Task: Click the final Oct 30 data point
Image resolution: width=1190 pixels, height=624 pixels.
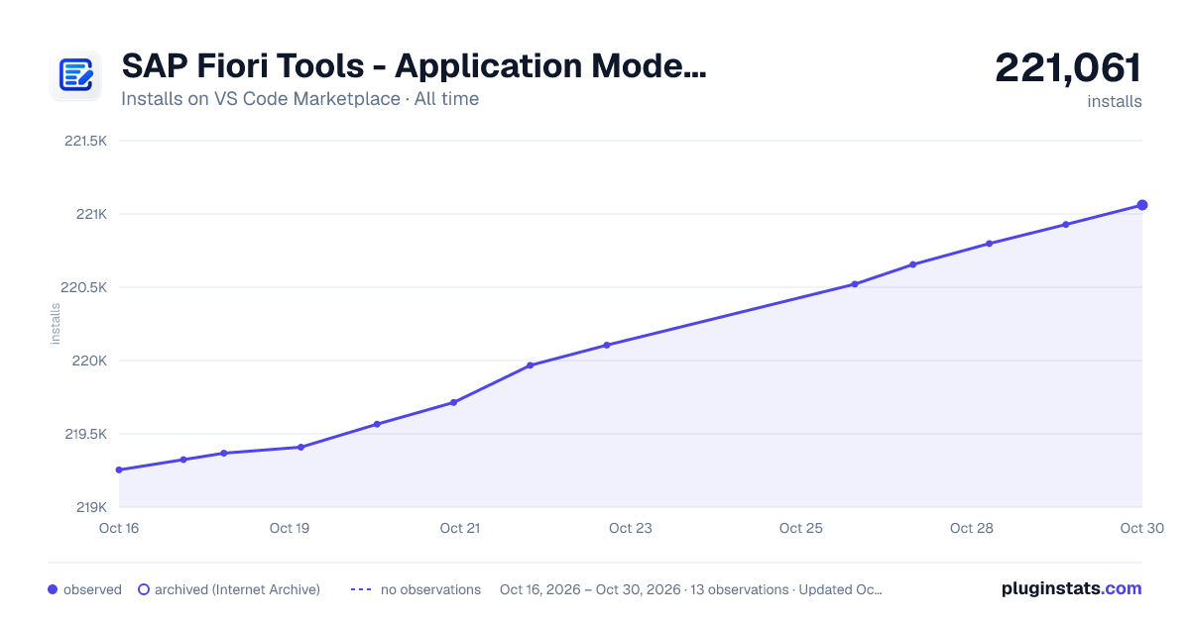Action: coord(1142,205)
